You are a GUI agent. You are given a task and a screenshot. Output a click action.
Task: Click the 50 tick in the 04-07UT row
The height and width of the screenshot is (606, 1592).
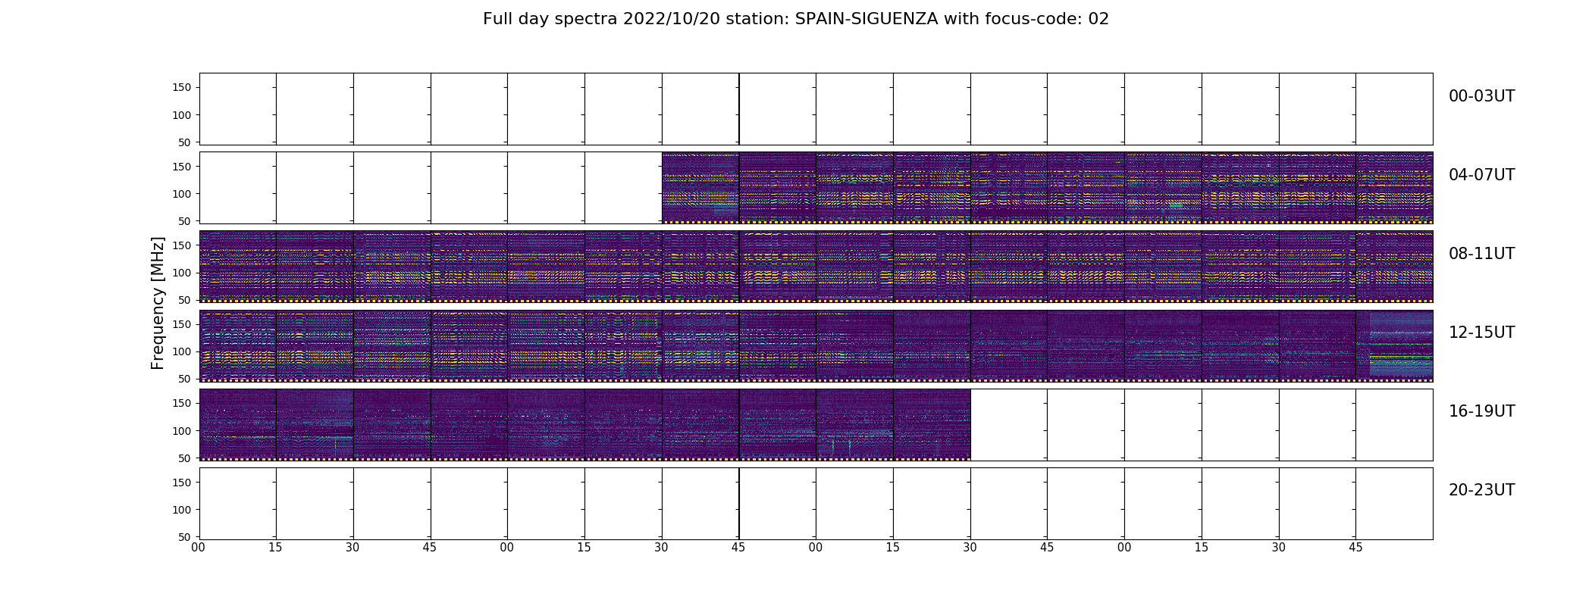(186, 221)
